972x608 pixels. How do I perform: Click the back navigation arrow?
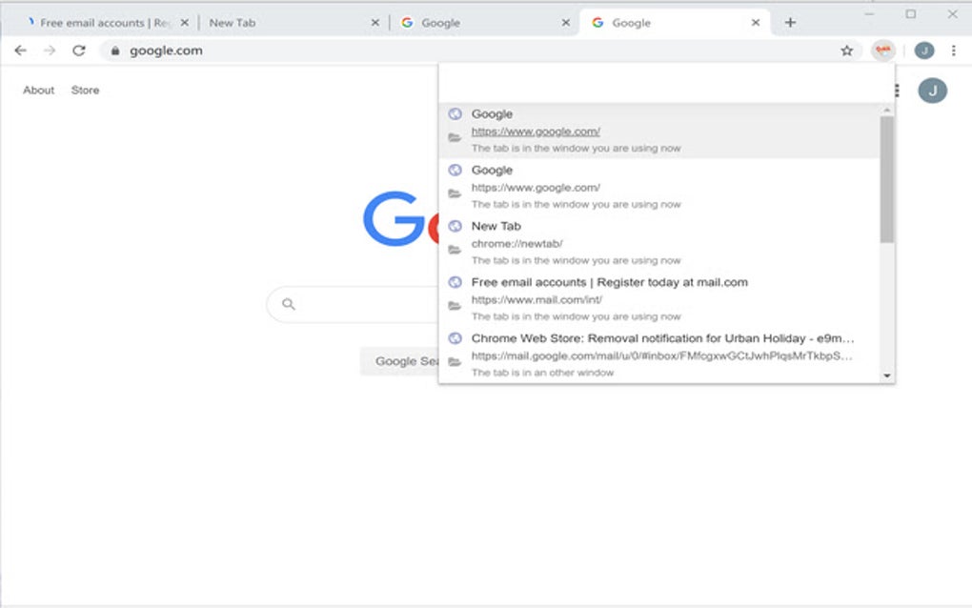pyautogui.click(x=20, y=50)
